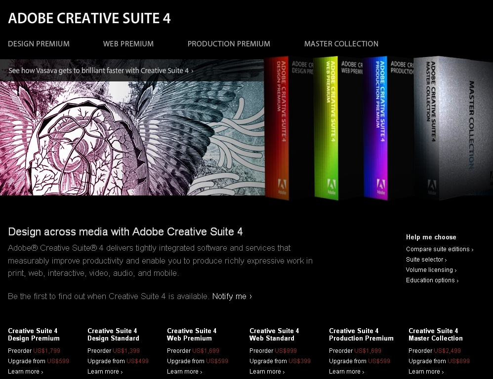Click the Volume licensing link
This screenshot has width=493, height=379.
coord(431,270)
